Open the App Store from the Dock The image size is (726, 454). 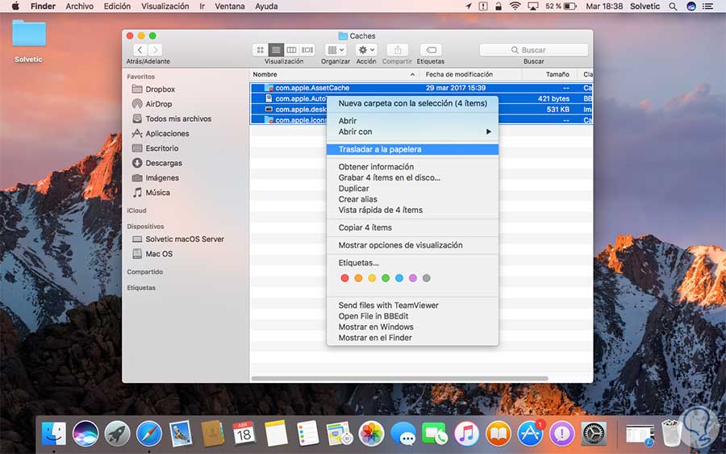(530, 434)
